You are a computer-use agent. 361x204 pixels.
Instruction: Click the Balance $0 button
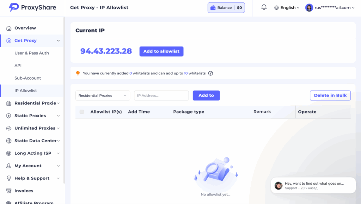226,8
